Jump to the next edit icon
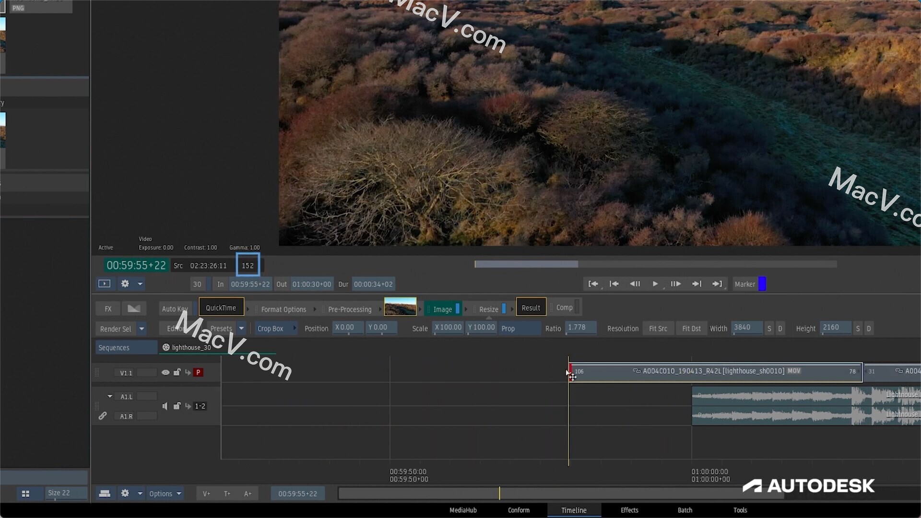Viewport: 921px width, 518px height. (x=697, y=284)
